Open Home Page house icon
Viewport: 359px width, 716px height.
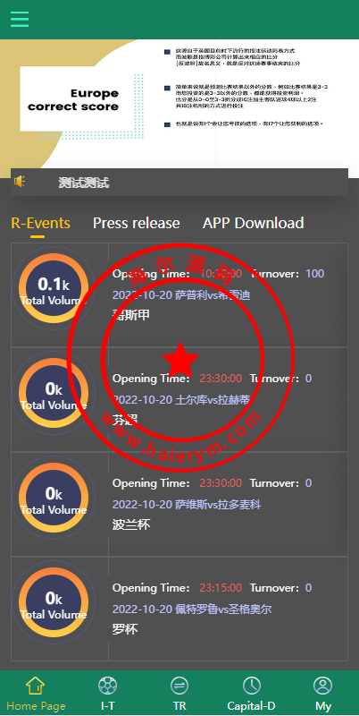click(x=36, y=686)
